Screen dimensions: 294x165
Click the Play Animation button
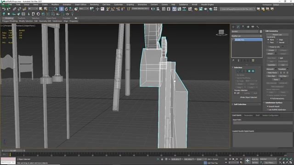[x=233, y=159]
